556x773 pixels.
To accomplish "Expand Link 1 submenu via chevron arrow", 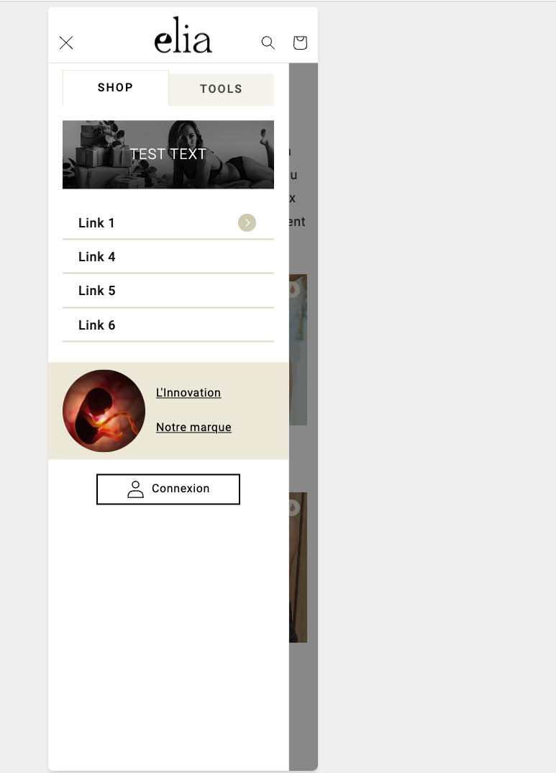I will (247, 223).
